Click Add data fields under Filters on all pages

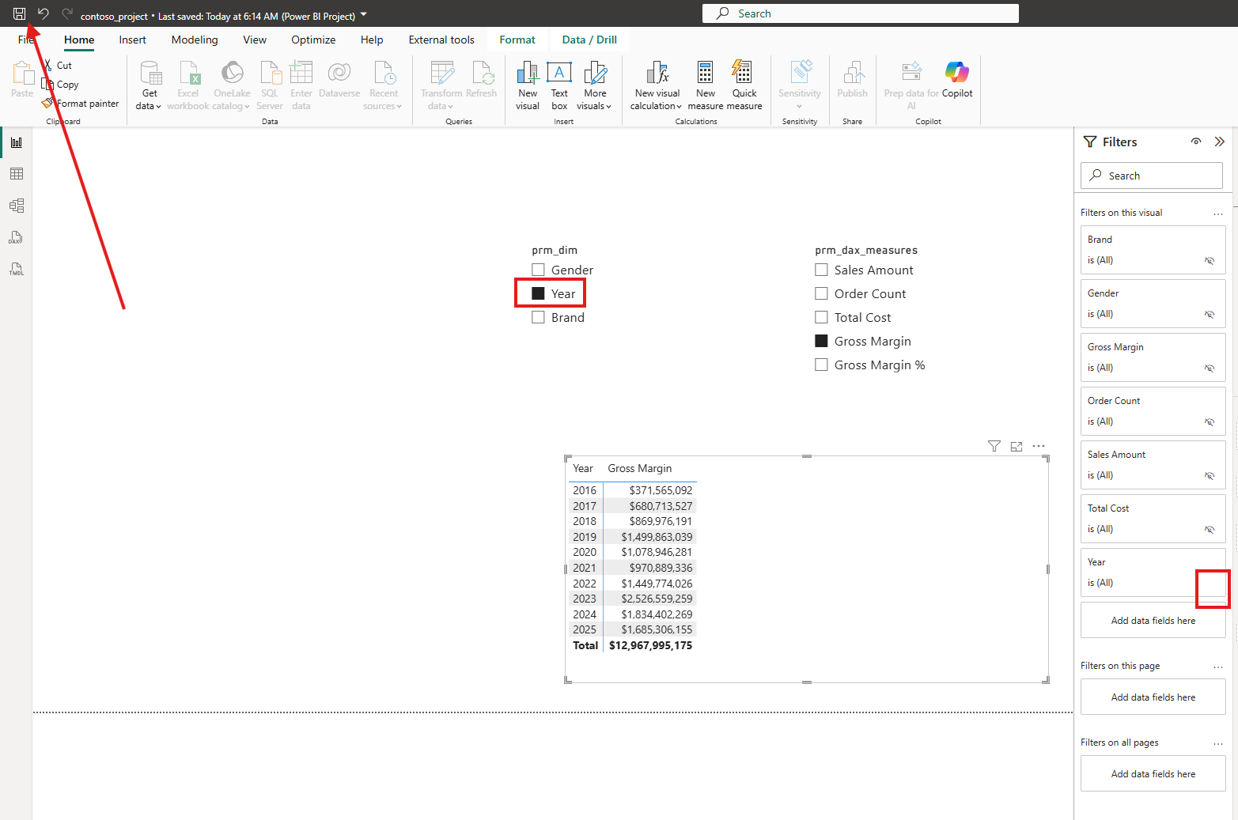click(1153, 774)
